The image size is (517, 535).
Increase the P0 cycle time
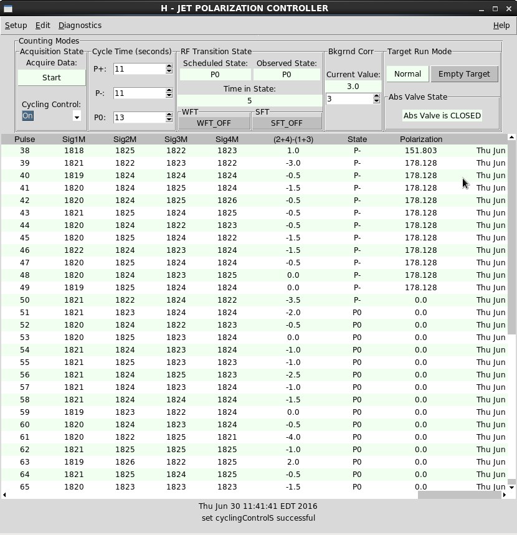coord(169,115)
